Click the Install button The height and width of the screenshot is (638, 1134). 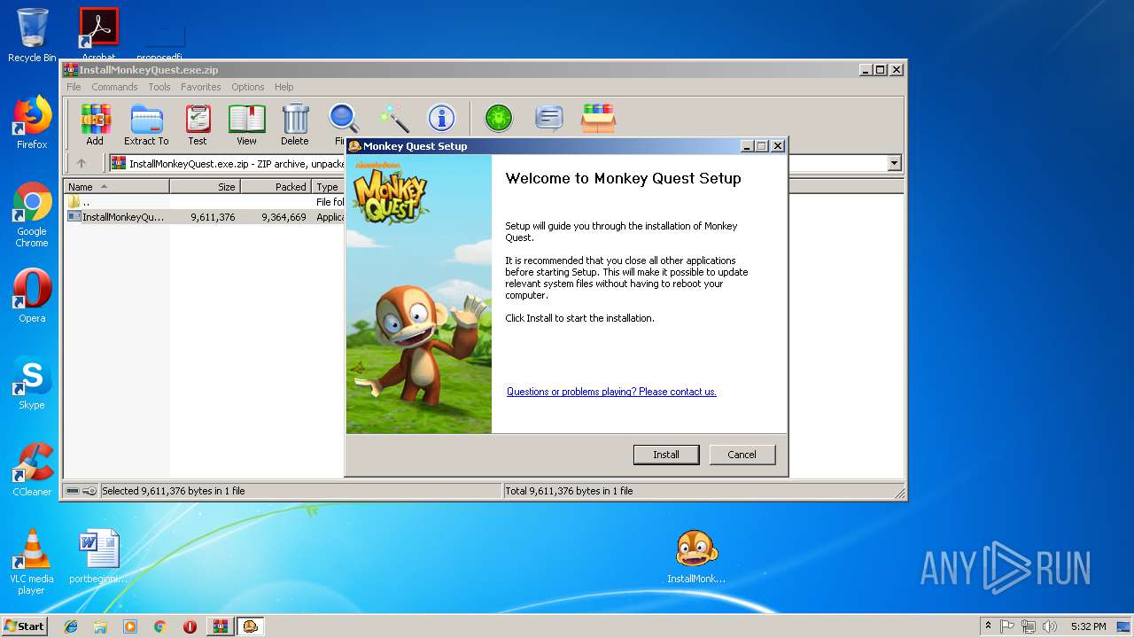coord(666,455)
